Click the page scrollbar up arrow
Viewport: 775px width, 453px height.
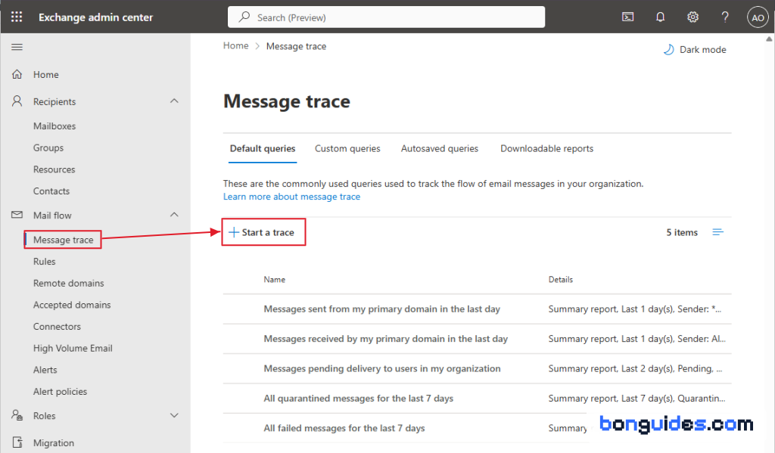(x=769, y=39)
